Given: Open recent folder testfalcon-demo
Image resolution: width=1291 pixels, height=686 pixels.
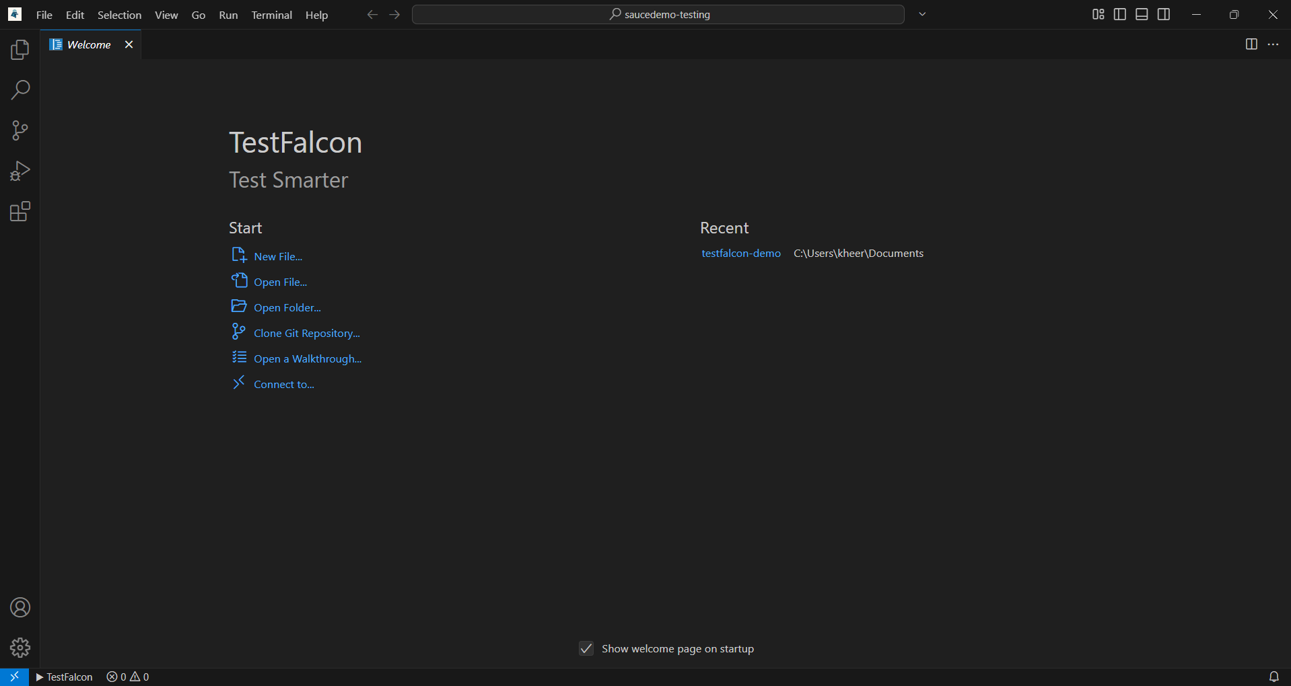Looking at the screenshot, I should [741, 254].
